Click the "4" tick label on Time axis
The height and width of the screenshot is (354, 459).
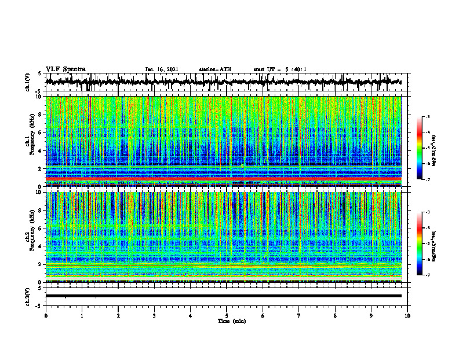pyautogui.click(x=191, y=316)
